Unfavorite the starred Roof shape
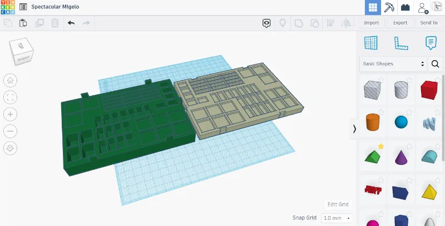The width and height of the screenshot is (445, 226). 381,146
